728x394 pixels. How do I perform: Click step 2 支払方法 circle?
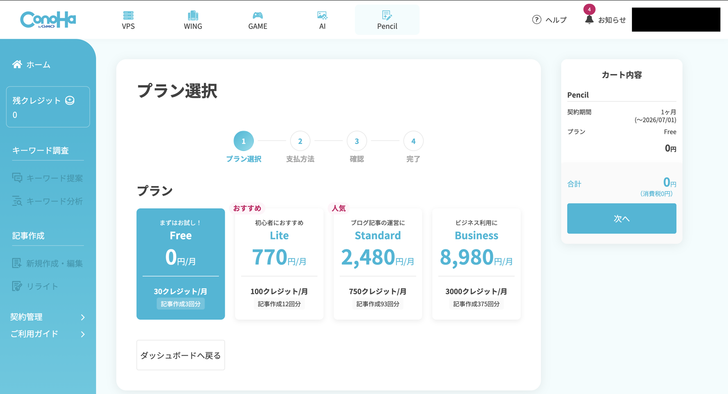(300, 141)
